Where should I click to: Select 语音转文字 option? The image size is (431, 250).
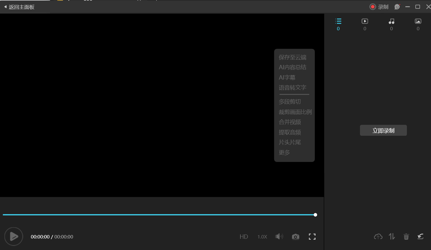pos(293,87)
